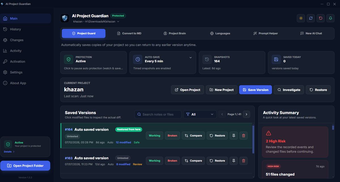Open the All filter dropdown
Viewport: 340px width, 182px height.
(200, 114)
